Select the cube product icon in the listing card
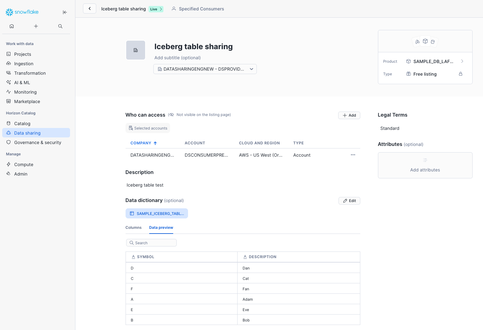This screenshot has height=330, width=483. 425,41
